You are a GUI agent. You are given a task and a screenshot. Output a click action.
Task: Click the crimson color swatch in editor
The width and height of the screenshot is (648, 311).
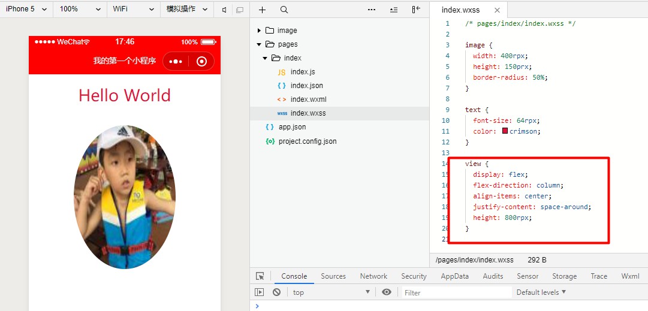click(505, 131)
